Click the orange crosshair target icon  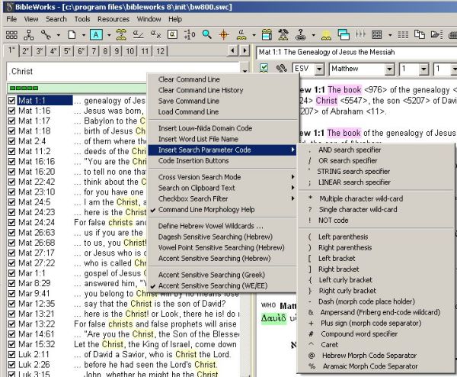[224, 35]
